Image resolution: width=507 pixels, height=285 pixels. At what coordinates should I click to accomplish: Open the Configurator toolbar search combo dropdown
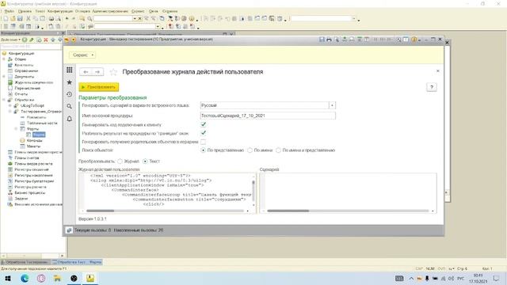(135, 19)
